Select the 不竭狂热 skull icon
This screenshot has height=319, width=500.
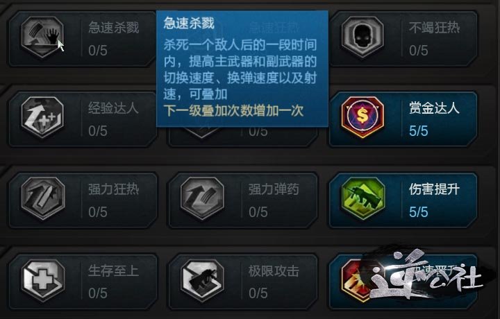(362, 37)
